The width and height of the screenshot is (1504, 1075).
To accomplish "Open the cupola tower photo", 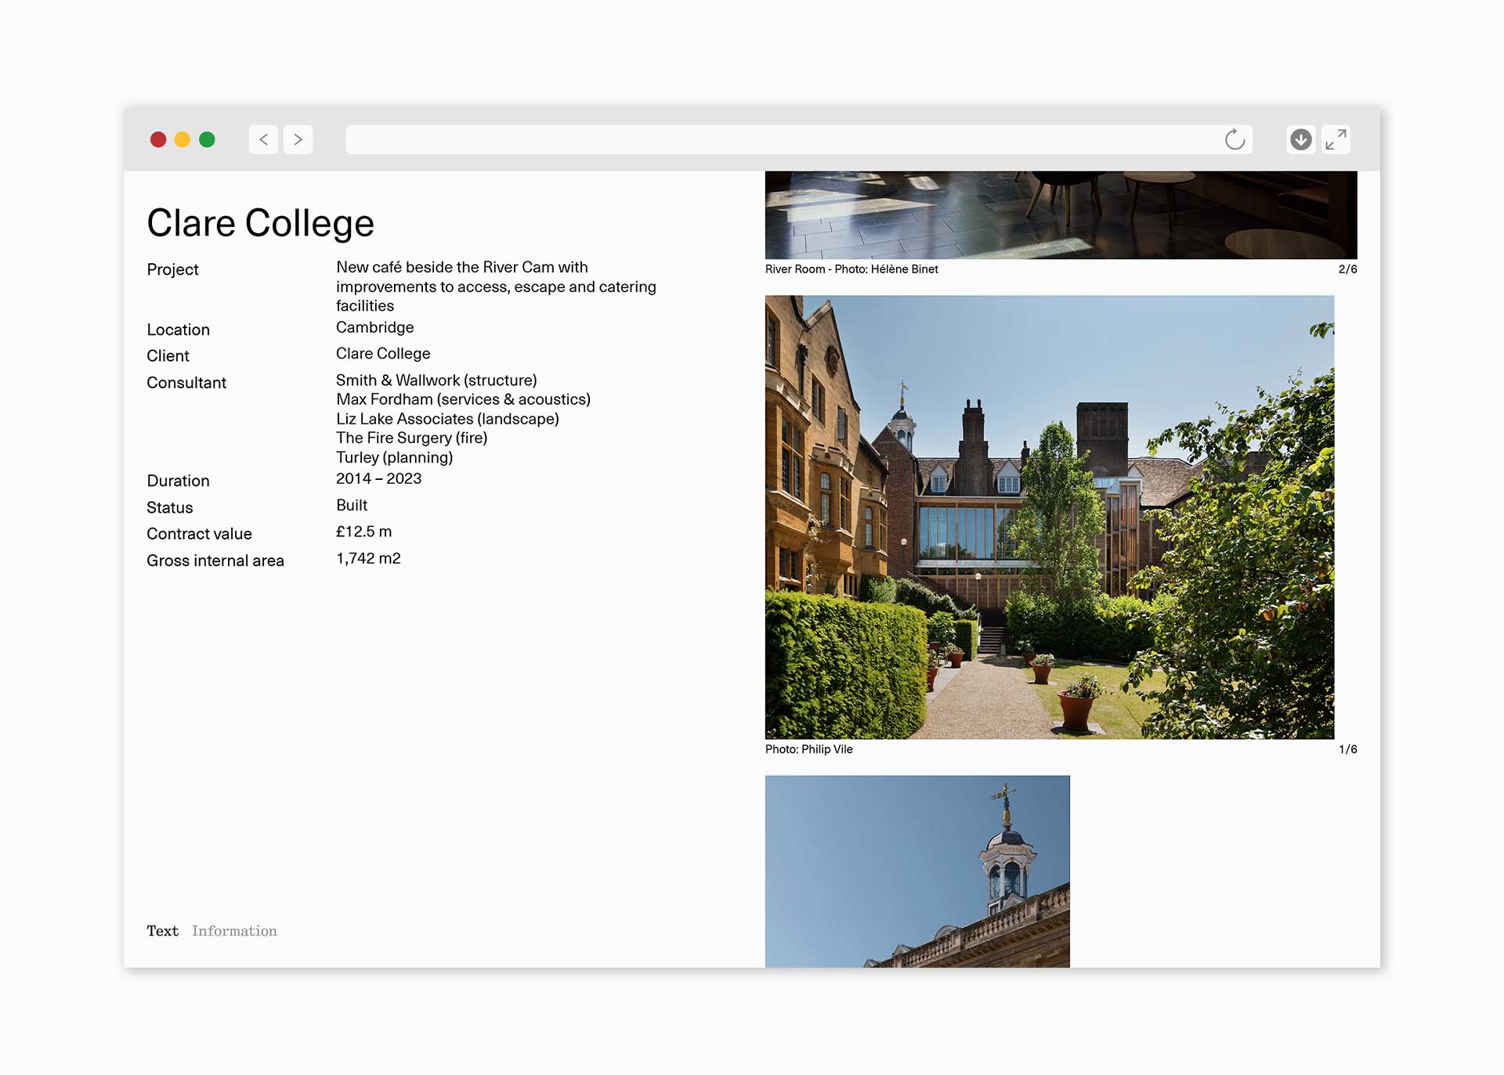I will 917,871.
